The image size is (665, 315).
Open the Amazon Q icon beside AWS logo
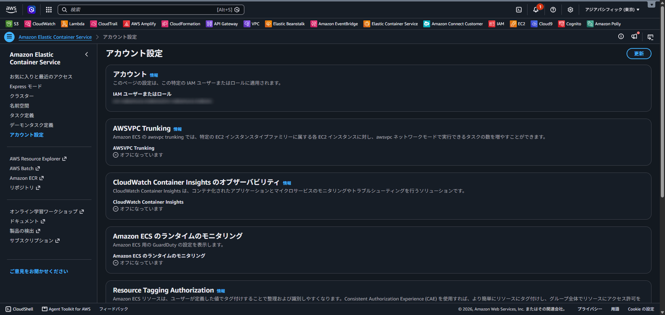[32, 10]
